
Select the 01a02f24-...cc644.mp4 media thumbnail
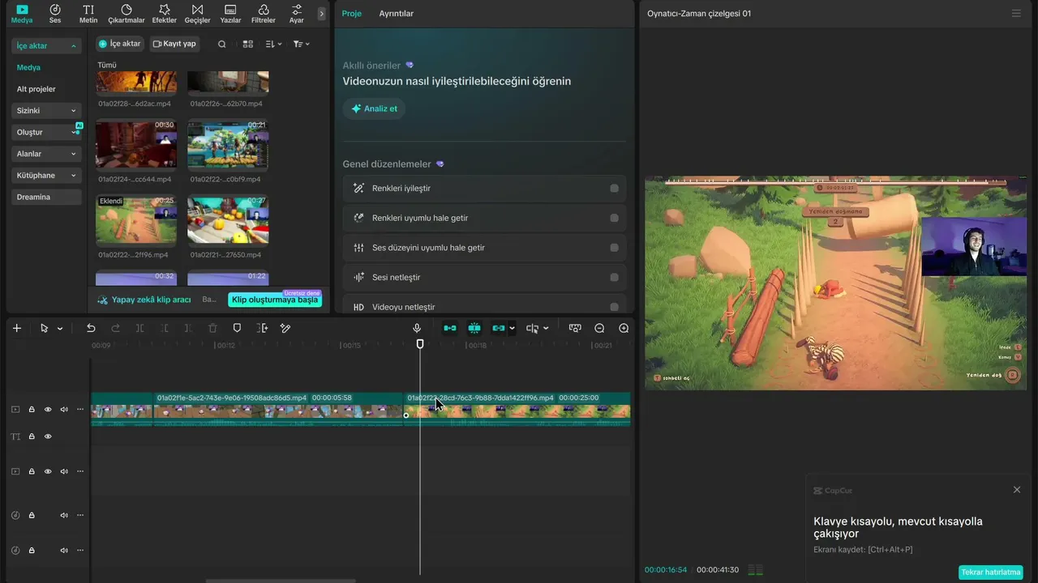click(x=136, y=144)
